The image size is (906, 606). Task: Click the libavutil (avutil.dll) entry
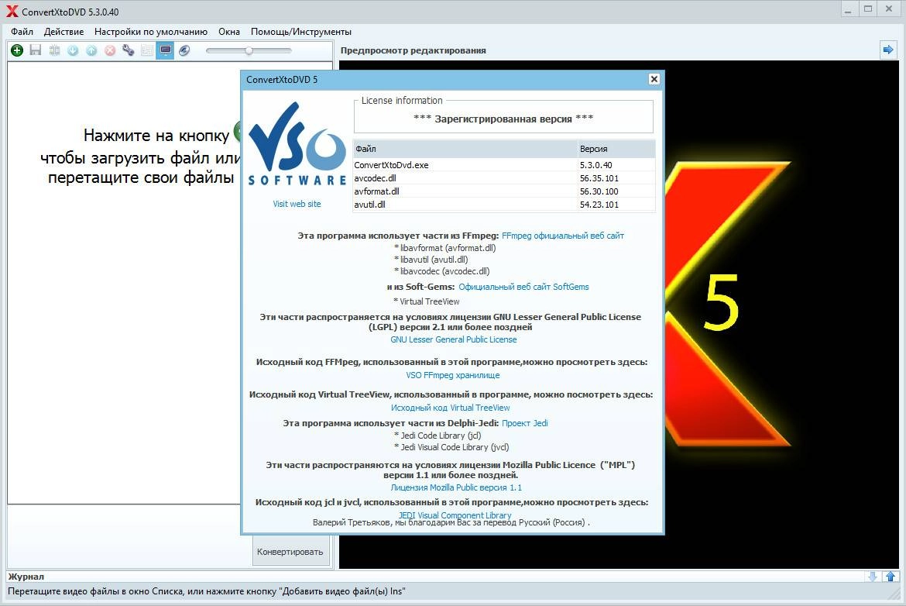431,260
